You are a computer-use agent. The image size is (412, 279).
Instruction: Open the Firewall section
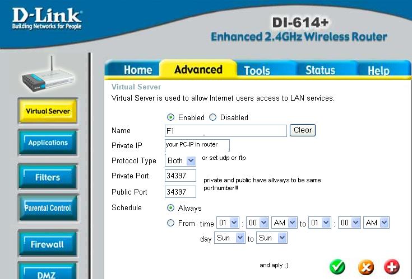[48, 244]
